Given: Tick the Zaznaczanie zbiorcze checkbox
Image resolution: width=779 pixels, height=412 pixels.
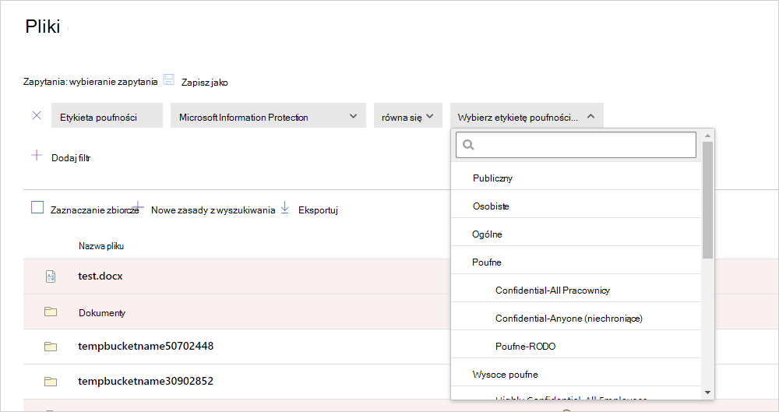Looking at the screenshot, I should (37, 207).
